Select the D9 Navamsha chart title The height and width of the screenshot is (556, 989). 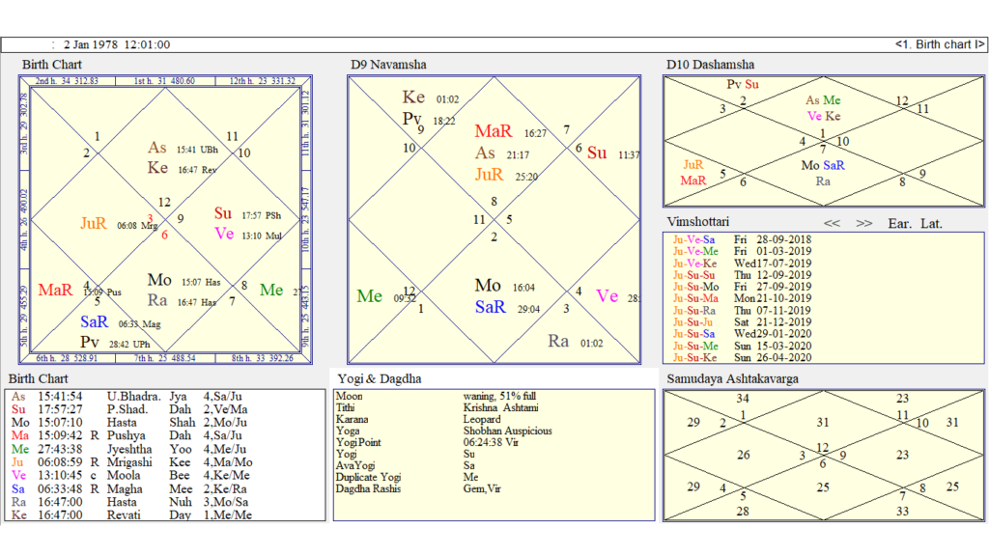(388, 65)
